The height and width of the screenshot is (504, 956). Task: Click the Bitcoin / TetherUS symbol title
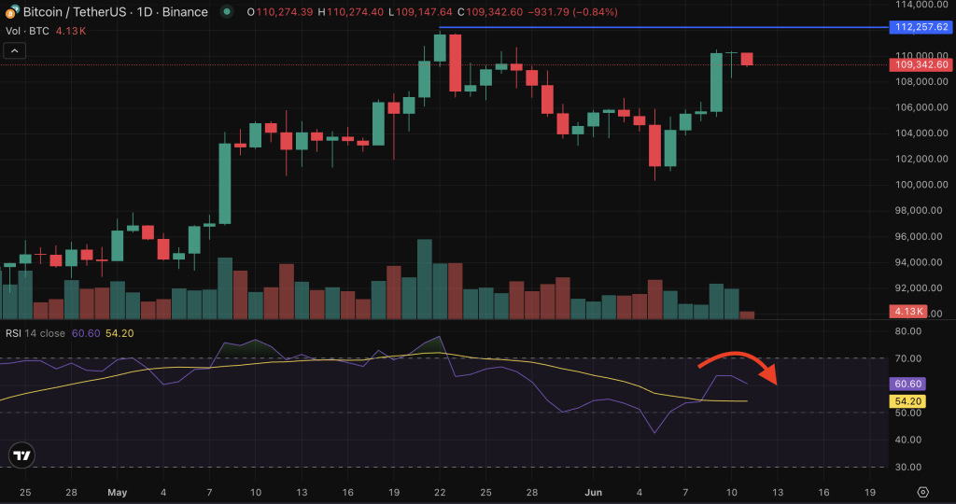(x=115, y=11)
